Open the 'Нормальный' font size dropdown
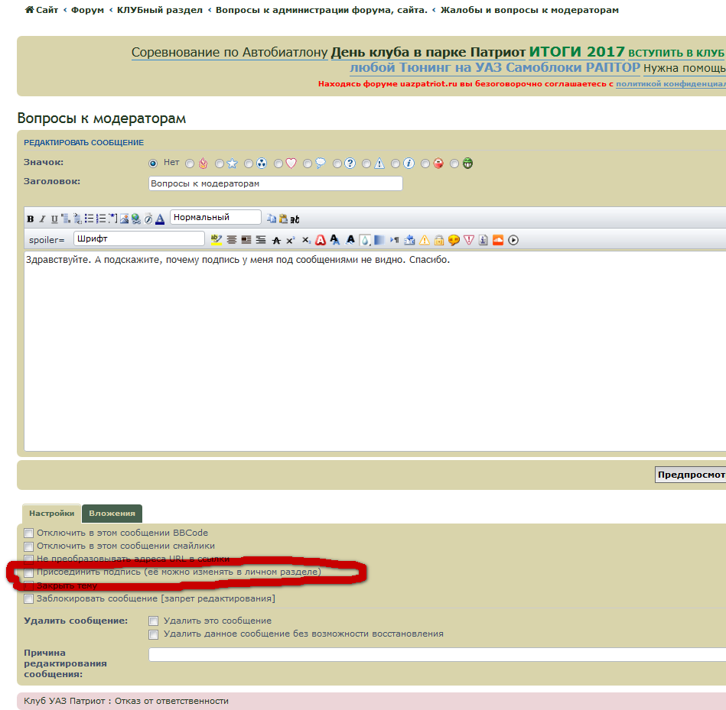The width and height of the screenshot is (726, 710). pyautogui.click(x=215, y=218)
